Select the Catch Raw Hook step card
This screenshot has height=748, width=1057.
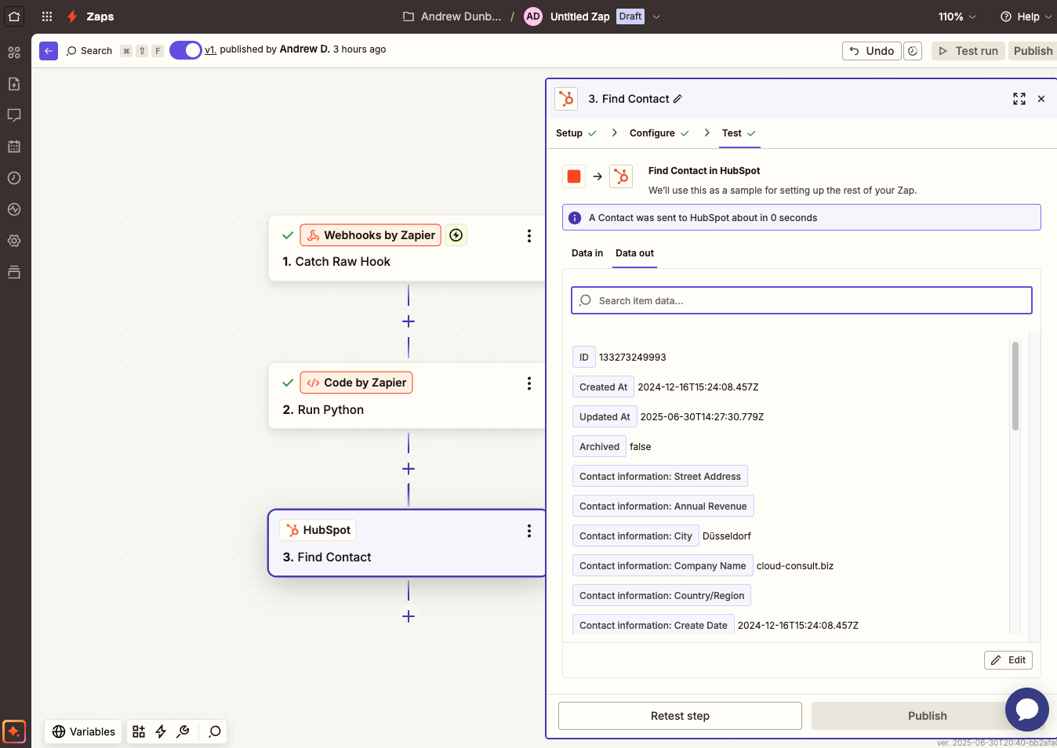click(x=407, y=249)
